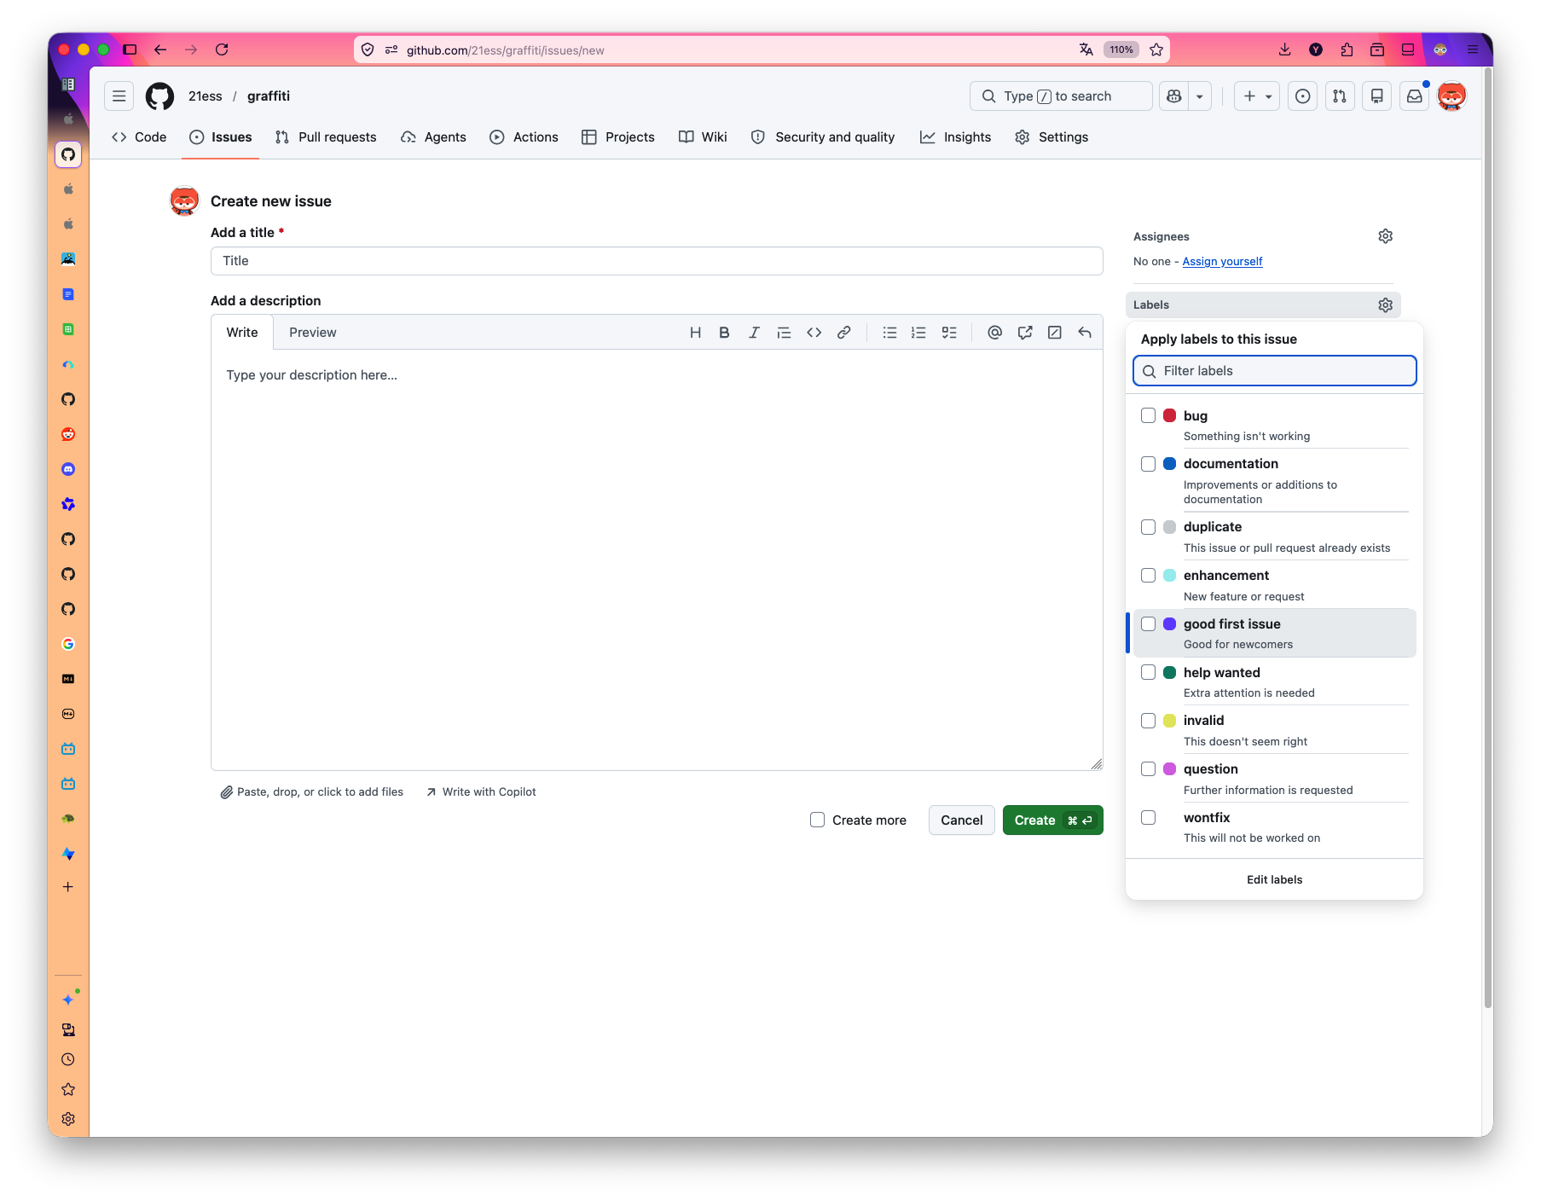Click Edit labels button

[1274, 880]
